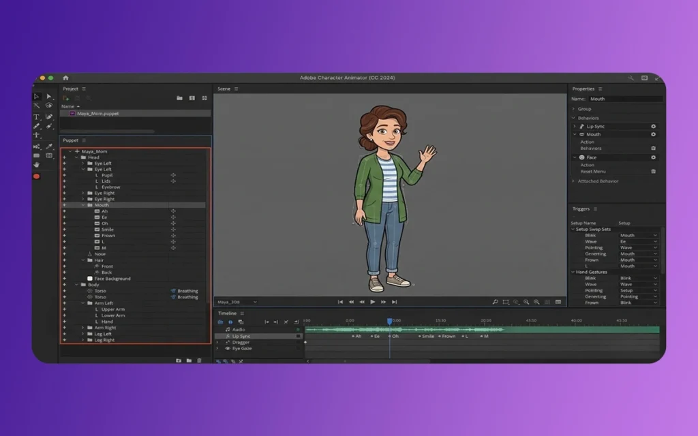Click the Home icon in the title bar
Image resolution: width=698 pixels, height=436 pixels.
pos(65,78)
